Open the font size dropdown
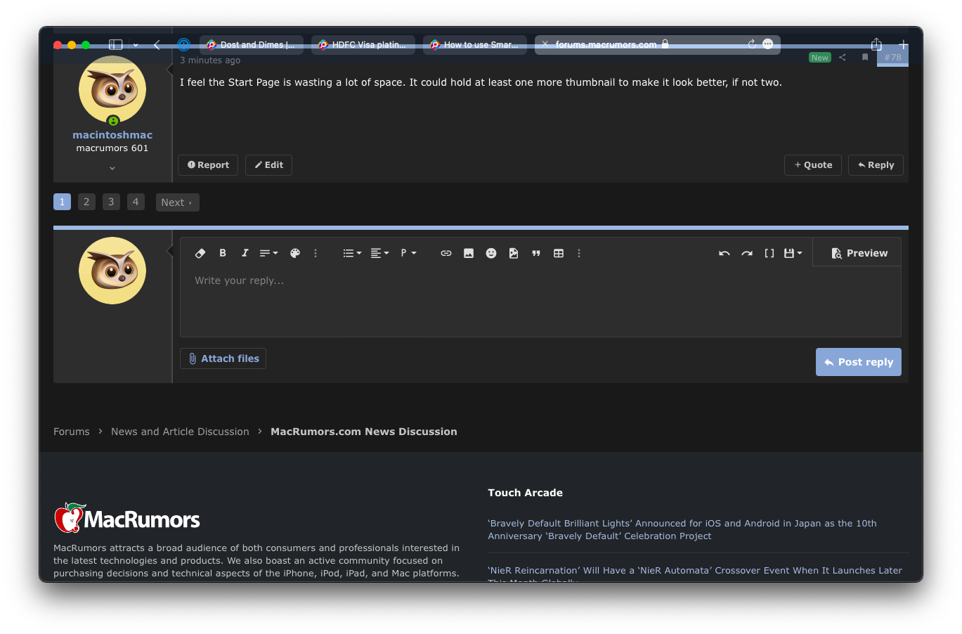The image size is (962, 634). tap(268, 253)
